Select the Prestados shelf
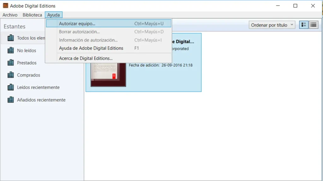The height and width of the screenshot is (181, 323). pyautogui.click(x=27, y=63)
